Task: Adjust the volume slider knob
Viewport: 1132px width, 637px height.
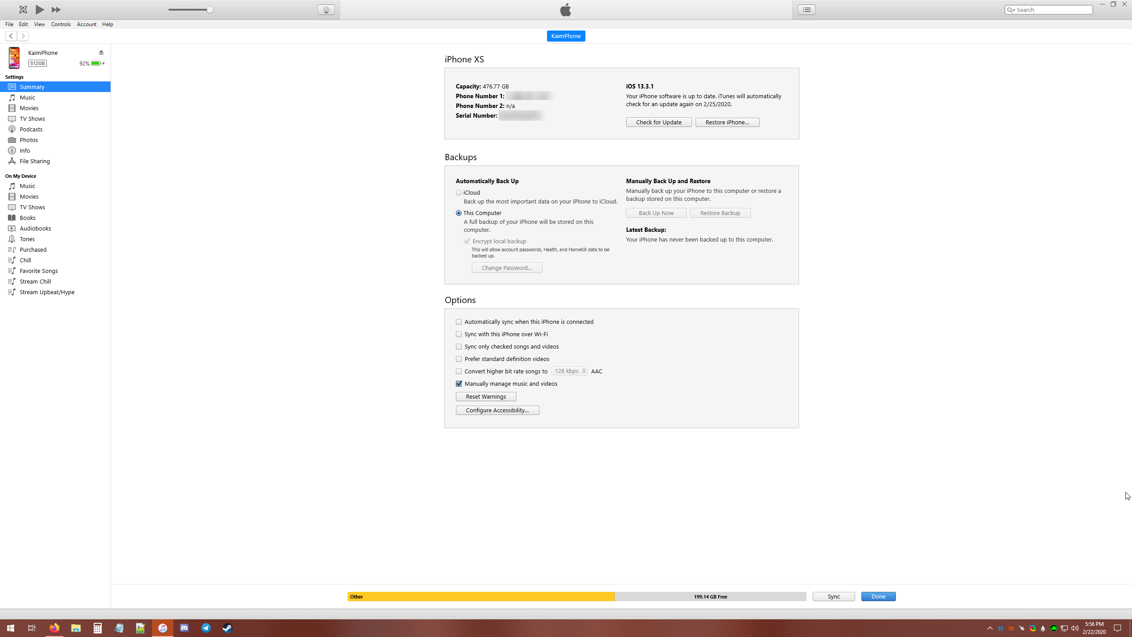Action: 210,10
